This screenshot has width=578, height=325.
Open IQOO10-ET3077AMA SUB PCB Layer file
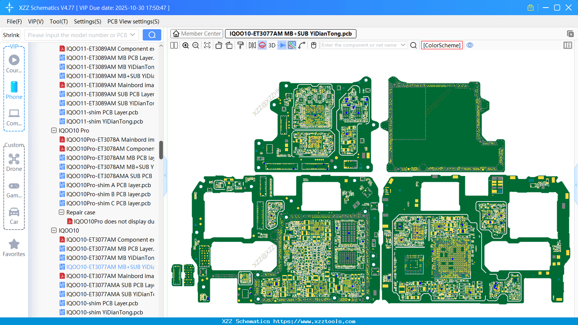pyautogui.click(x=107, y=285)
